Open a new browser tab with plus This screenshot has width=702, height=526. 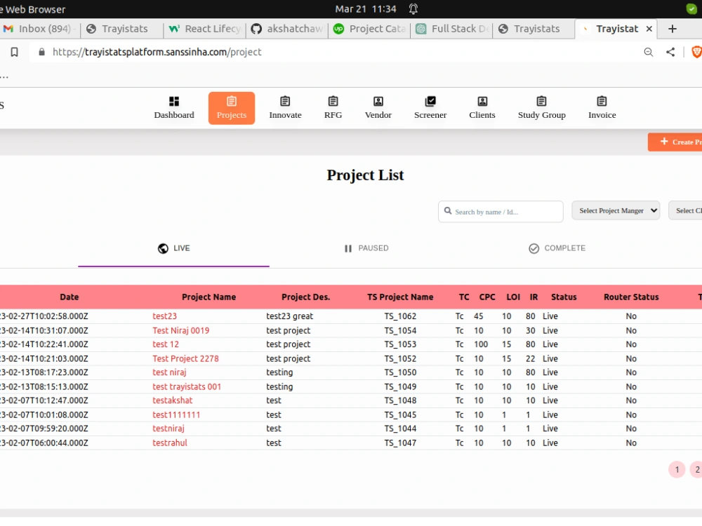tap(672, 29)
